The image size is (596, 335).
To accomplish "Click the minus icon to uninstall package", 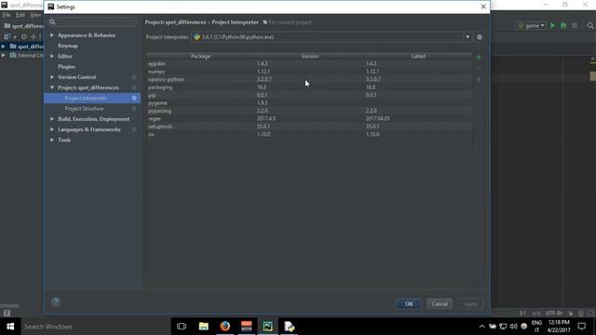I will tap(479, 69).
